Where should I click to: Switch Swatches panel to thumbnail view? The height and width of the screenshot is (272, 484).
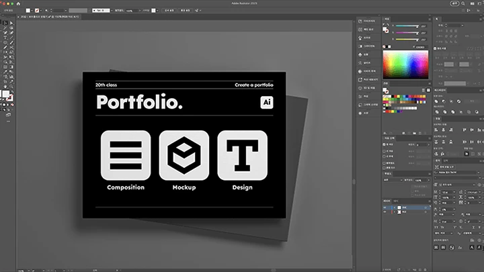pos(428,90)
